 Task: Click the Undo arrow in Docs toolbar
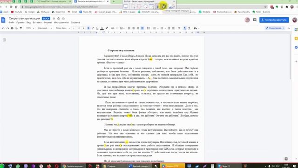click(3, 28)
